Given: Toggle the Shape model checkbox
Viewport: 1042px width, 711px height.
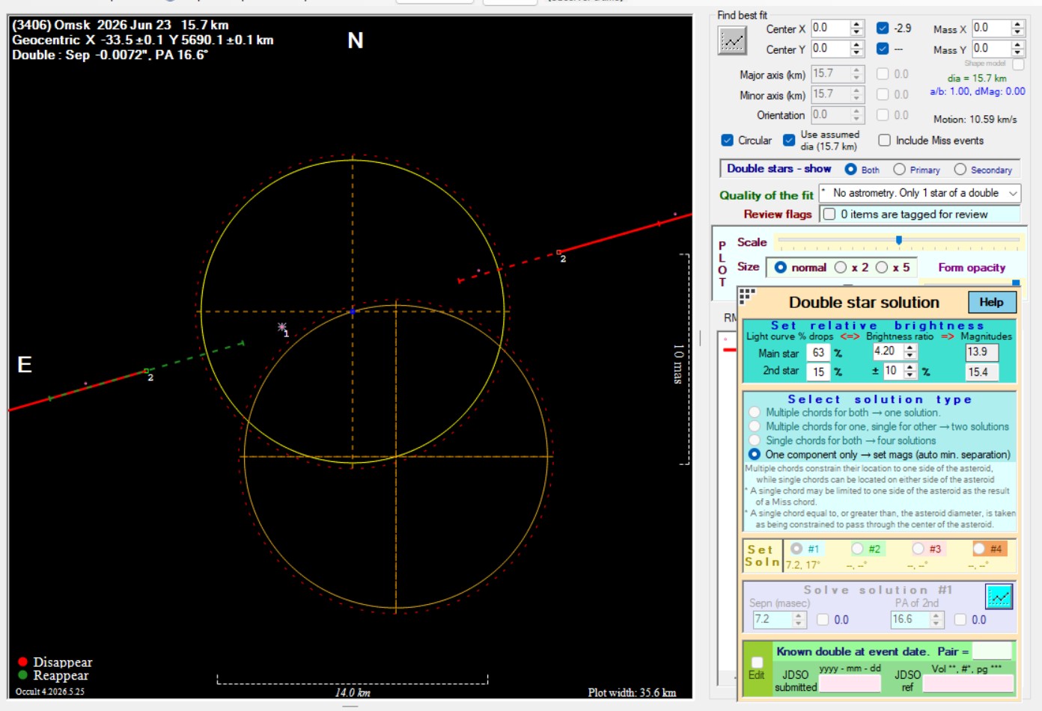Looking at the screenshot, I should [1018, 65].
